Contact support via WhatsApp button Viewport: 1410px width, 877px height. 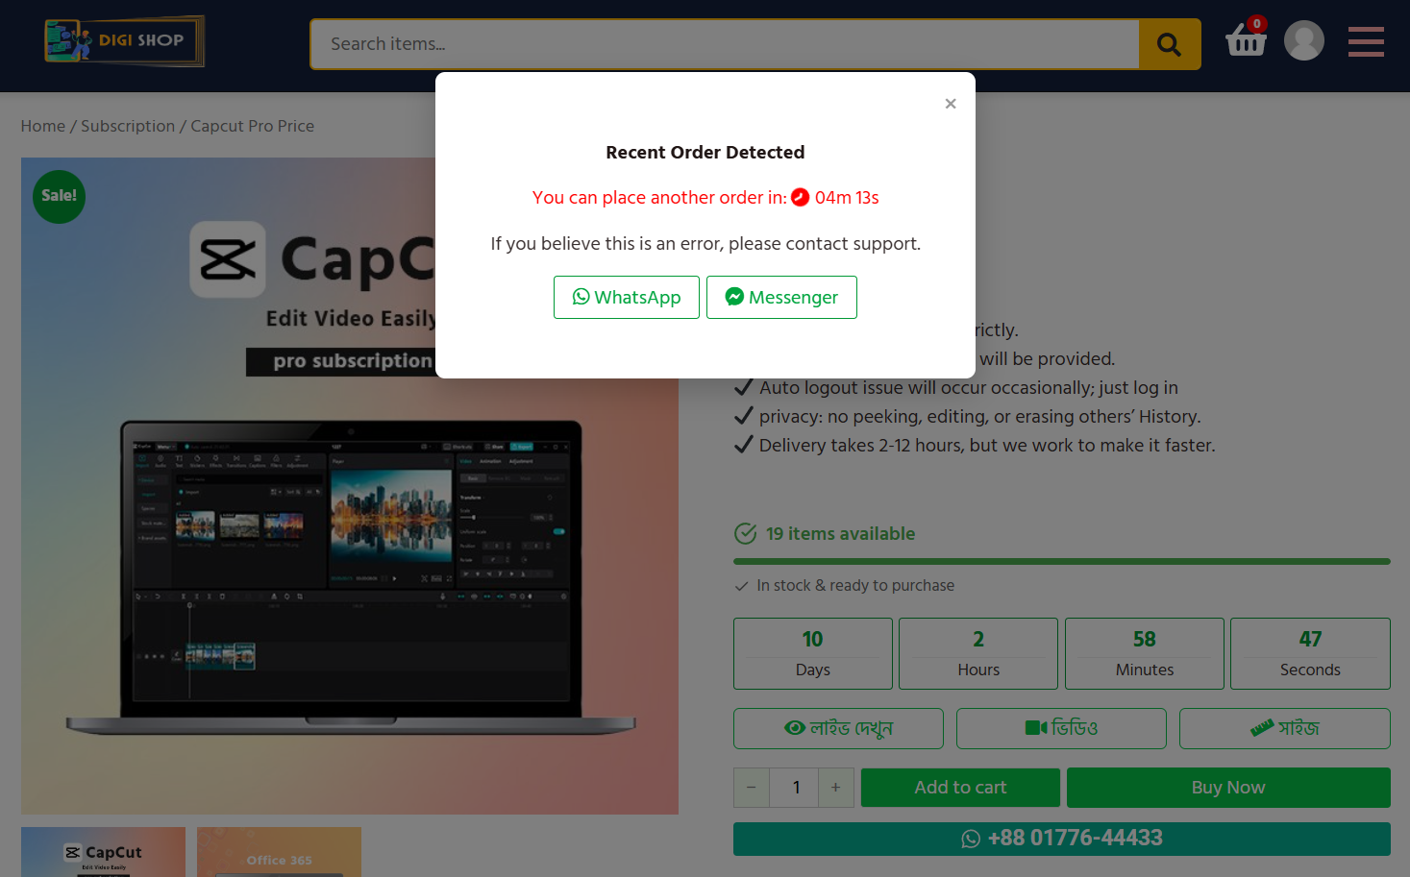pyautogui.click(x=626, y=298)
